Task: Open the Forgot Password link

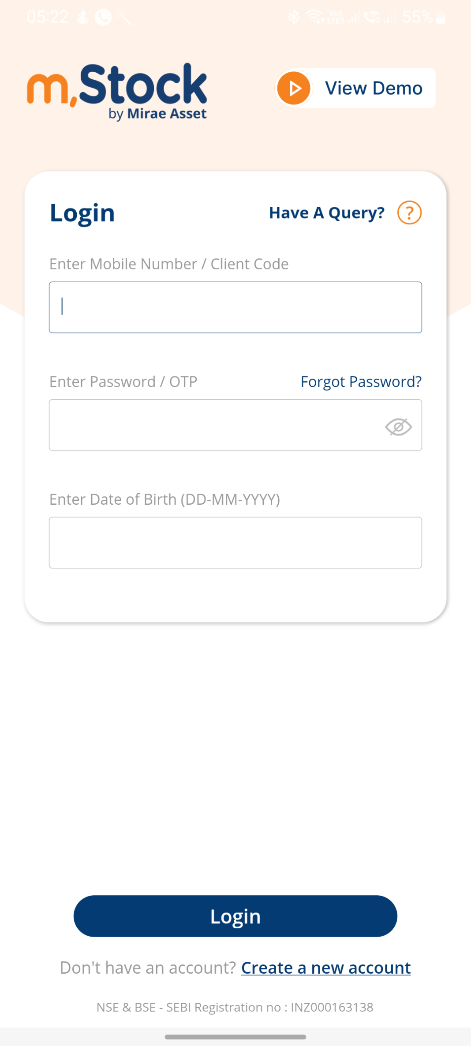Action: [x=361, y=382]
